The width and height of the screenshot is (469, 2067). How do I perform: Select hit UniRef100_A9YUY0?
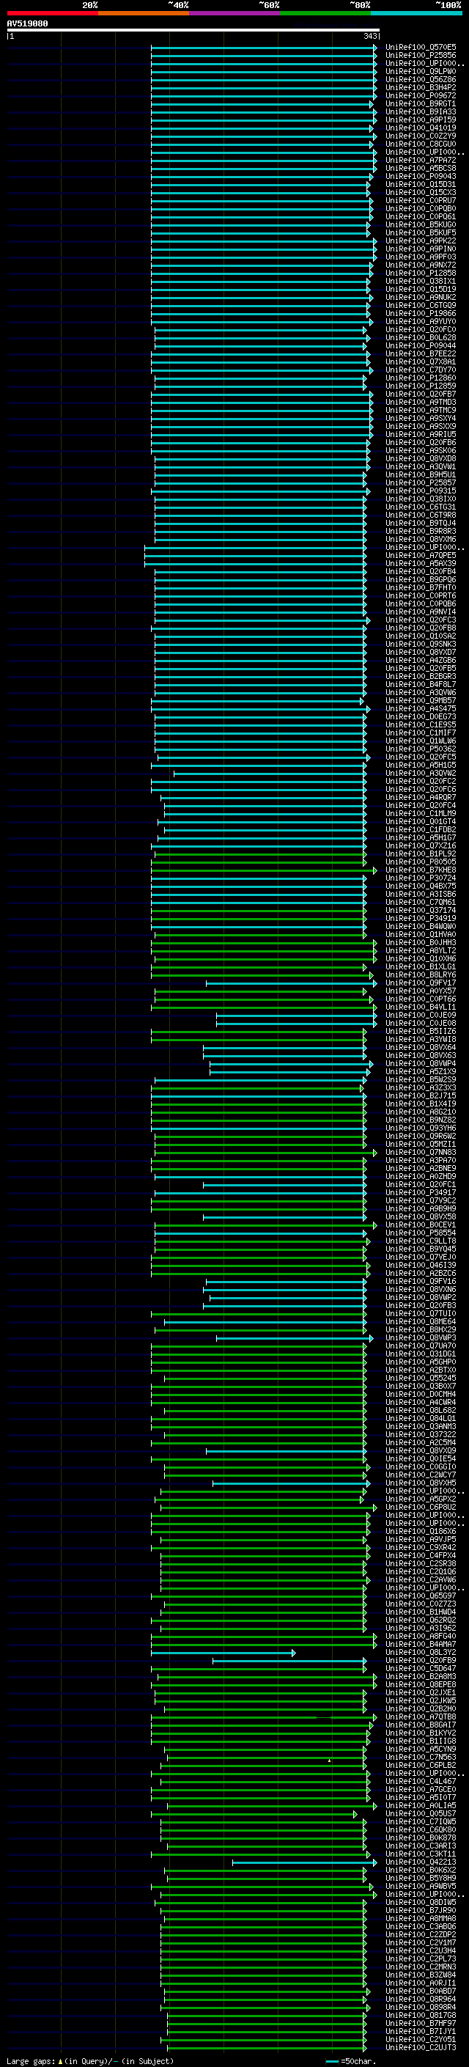tap(421, 321)
